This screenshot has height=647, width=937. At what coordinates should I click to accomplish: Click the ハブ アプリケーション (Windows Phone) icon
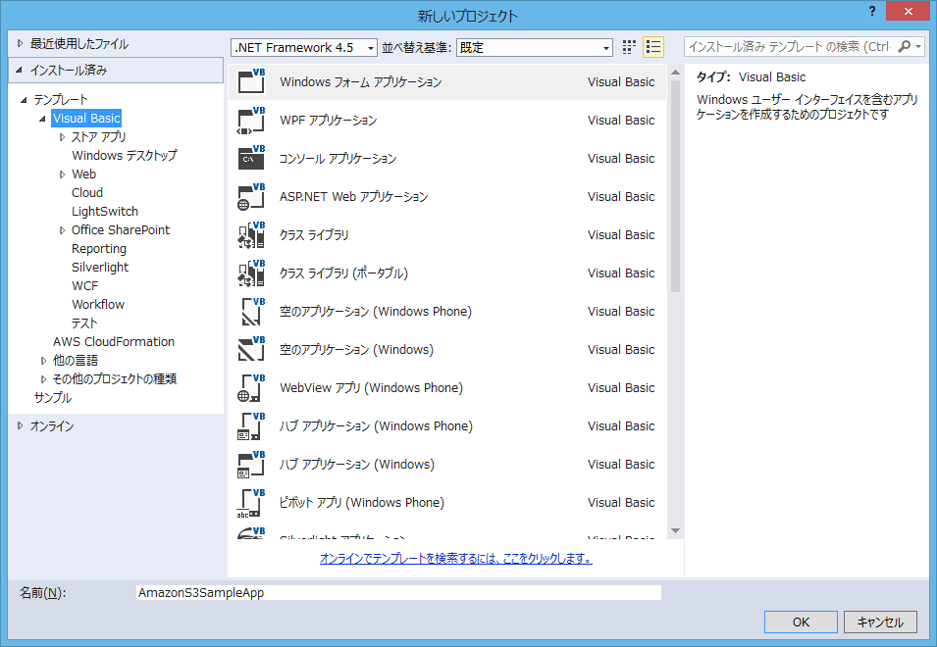click(251, 425)
